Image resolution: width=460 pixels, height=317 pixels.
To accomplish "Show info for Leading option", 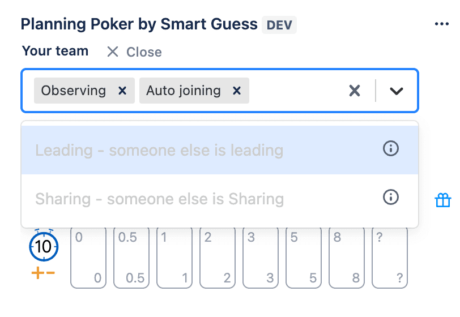I will pos(391,149).
